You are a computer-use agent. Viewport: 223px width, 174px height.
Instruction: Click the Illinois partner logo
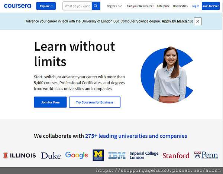point(20,155)
